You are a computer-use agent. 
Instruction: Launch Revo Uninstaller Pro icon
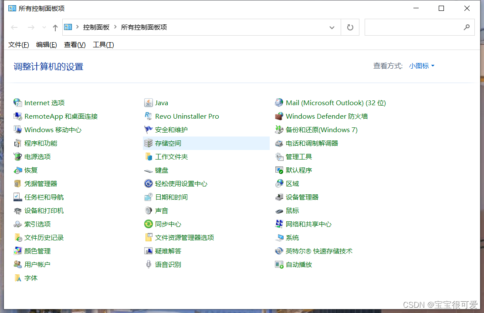pos(149,116)
